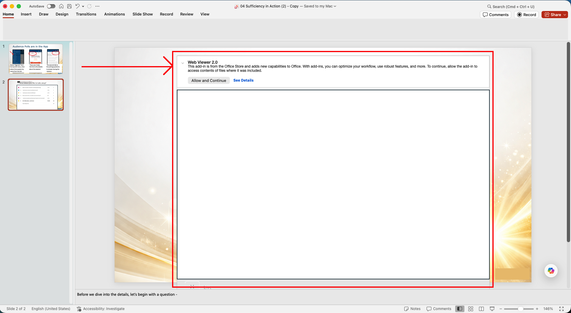Screen dimensions: 571x313
Task: Open the See Details link
Action: pyautogui.click(x=244, y=80)
